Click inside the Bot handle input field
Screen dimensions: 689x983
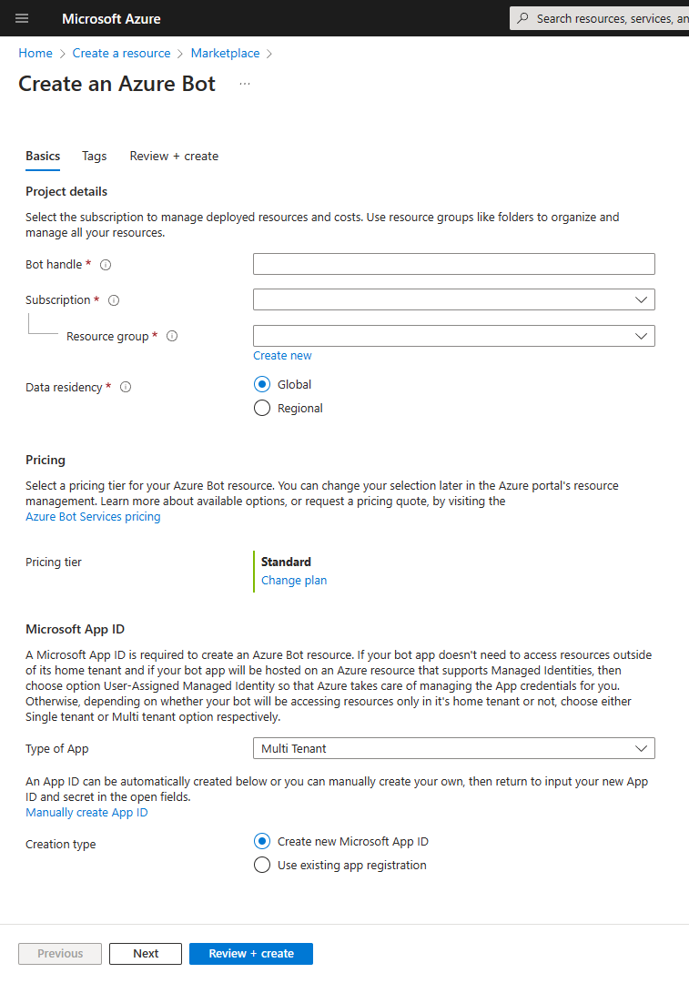tap(454, 264)
